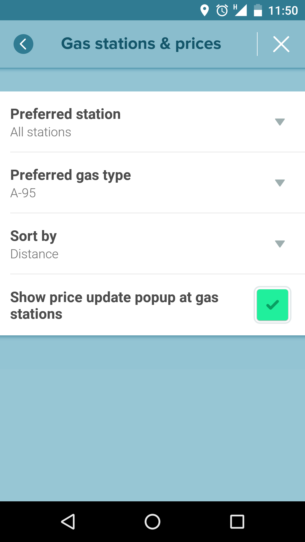
Task: Tap the back arrow icon
Action: (23, 44)
